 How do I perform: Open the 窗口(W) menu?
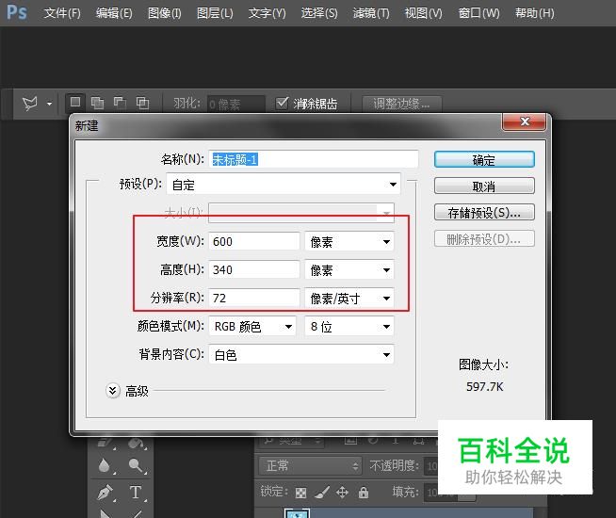tap(478, 13)
